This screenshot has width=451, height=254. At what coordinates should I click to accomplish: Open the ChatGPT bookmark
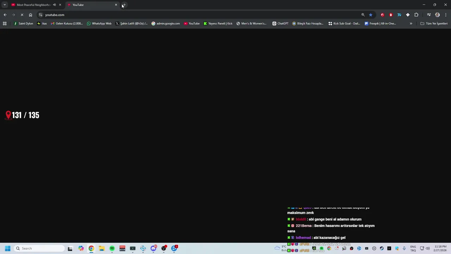click(x=280, y=24)
